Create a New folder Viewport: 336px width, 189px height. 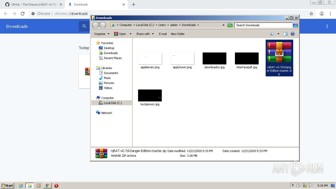(x=178, y=34)
